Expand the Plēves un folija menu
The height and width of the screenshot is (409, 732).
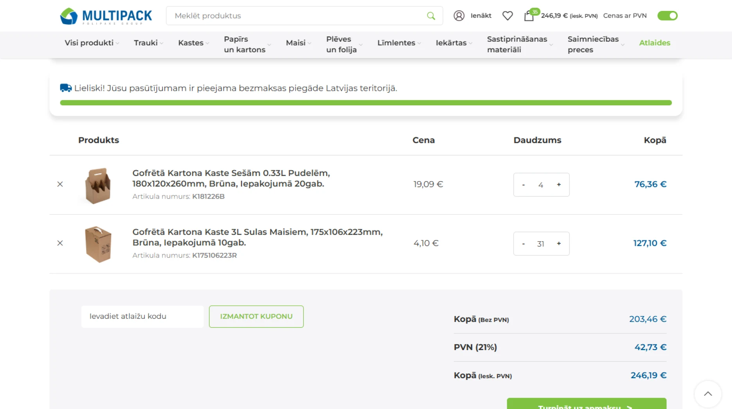[344, 44]
